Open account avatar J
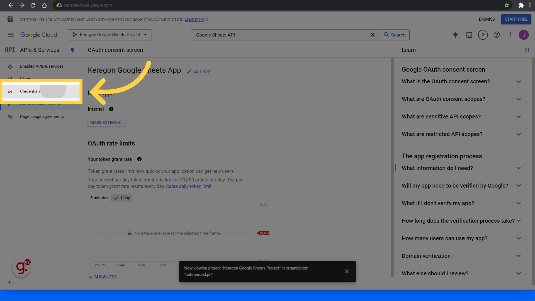This screenshot has width=535, height=301. 524,35
